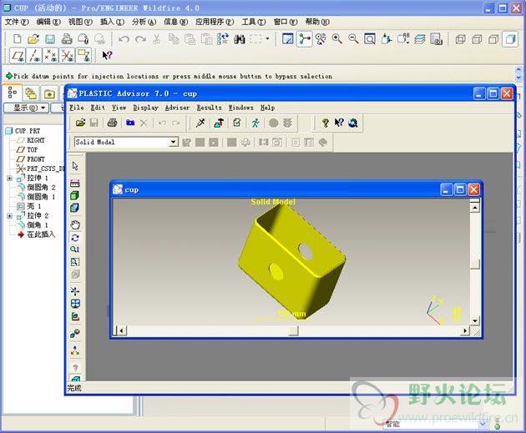Open 分析 menu in Pro/ENGINEER
The image size is (526, 433).
coord(144,23)
